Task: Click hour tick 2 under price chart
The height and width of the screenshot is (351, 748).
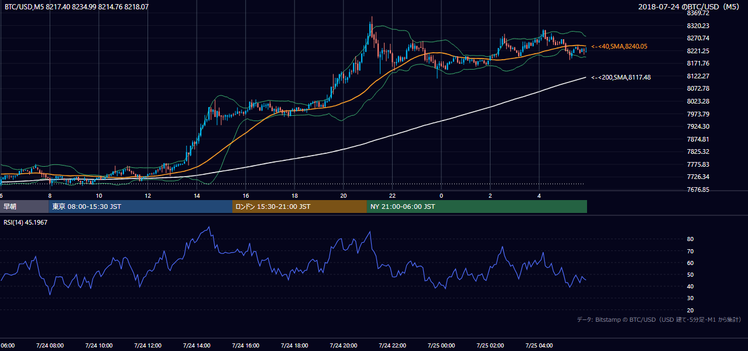Action: coord(490,195)
